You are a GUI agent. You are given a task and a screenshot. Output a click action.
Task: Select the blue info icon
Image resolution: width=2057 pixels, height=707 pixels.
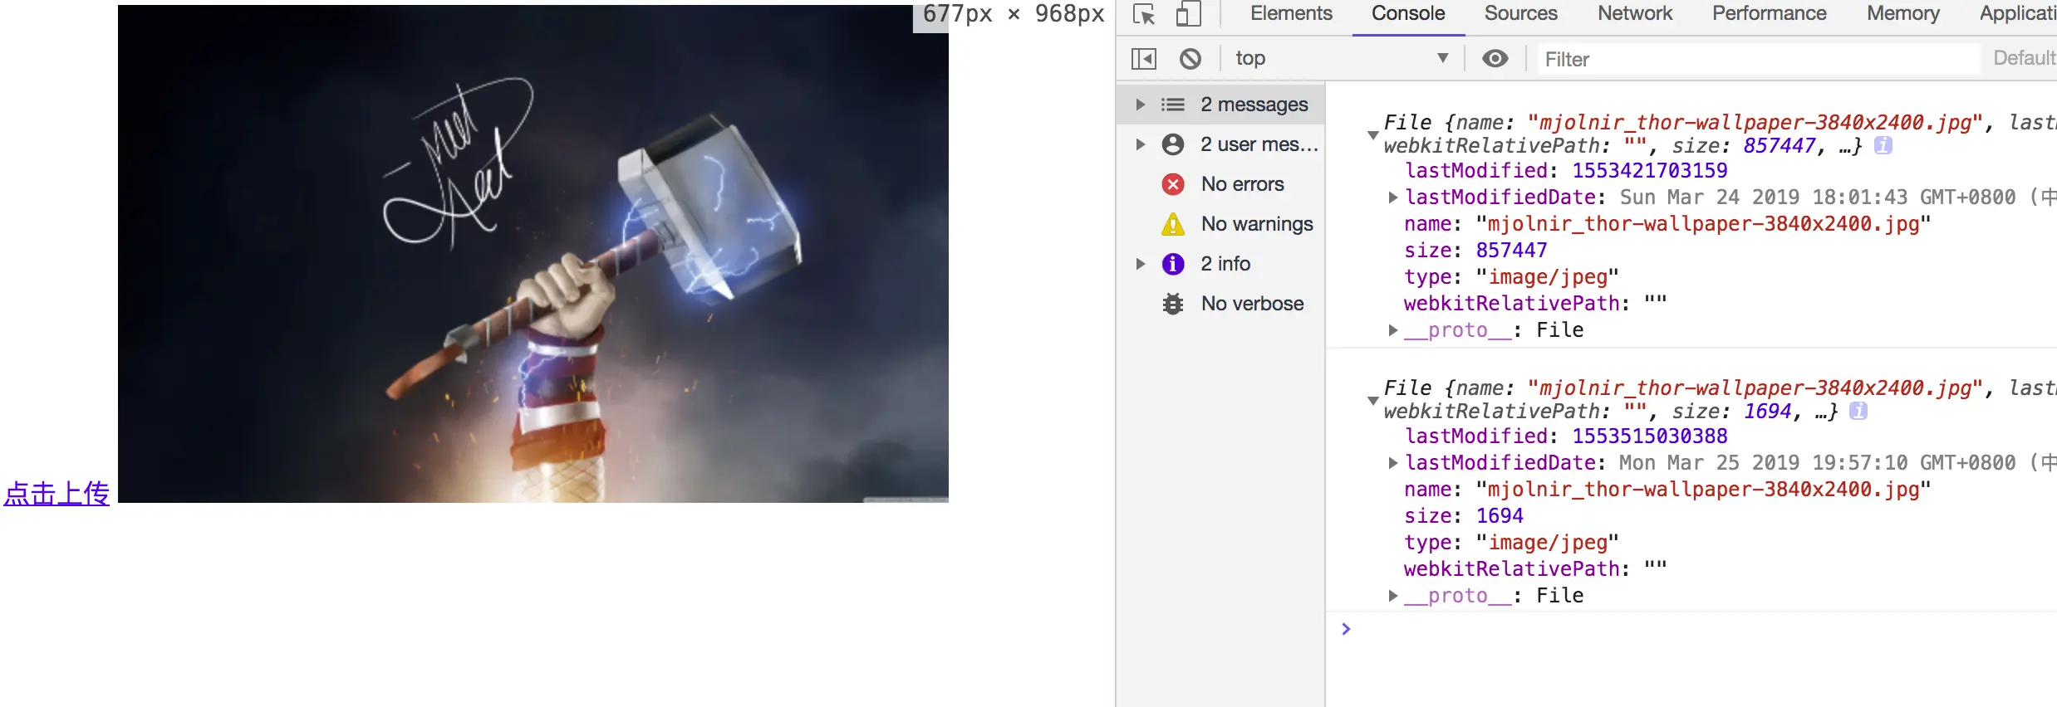coord(1173,264)
